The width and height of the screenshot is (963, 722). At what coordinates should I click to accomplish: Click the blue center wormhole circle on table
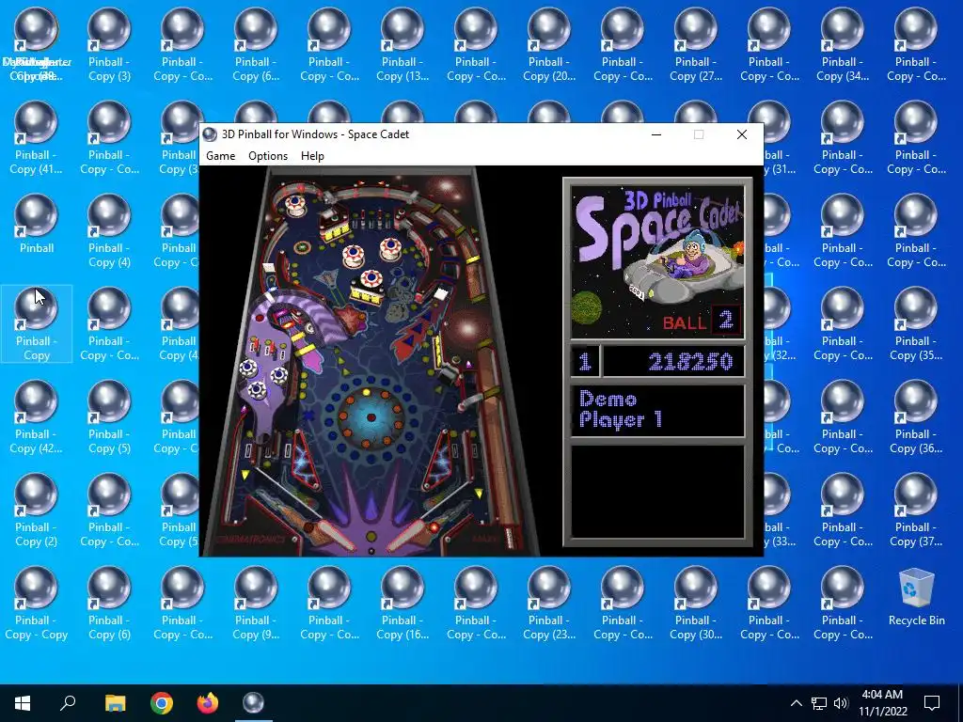click(x=371, y=417)
